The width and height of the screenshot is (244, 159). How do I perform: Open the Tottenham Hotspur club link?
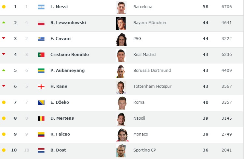point(152,86)
